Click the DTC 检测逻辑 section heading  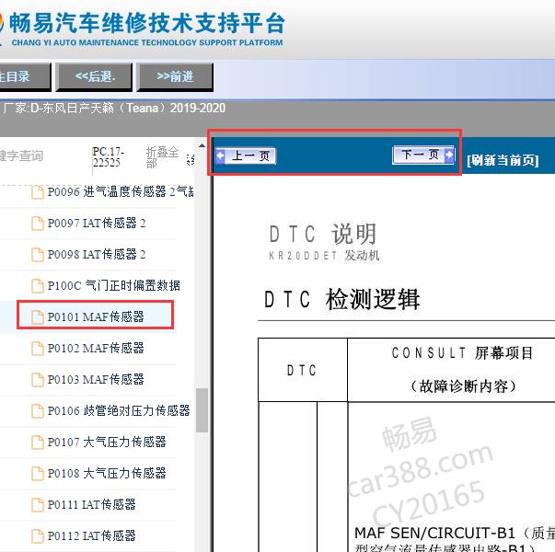341,299
